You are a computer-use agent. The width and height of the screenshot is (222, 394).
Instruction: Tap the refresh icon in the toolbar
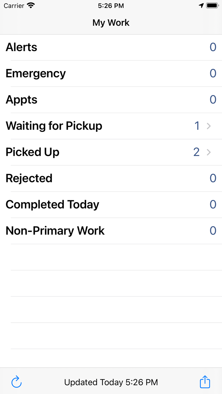pyautogui.click(x=16, y=382)
